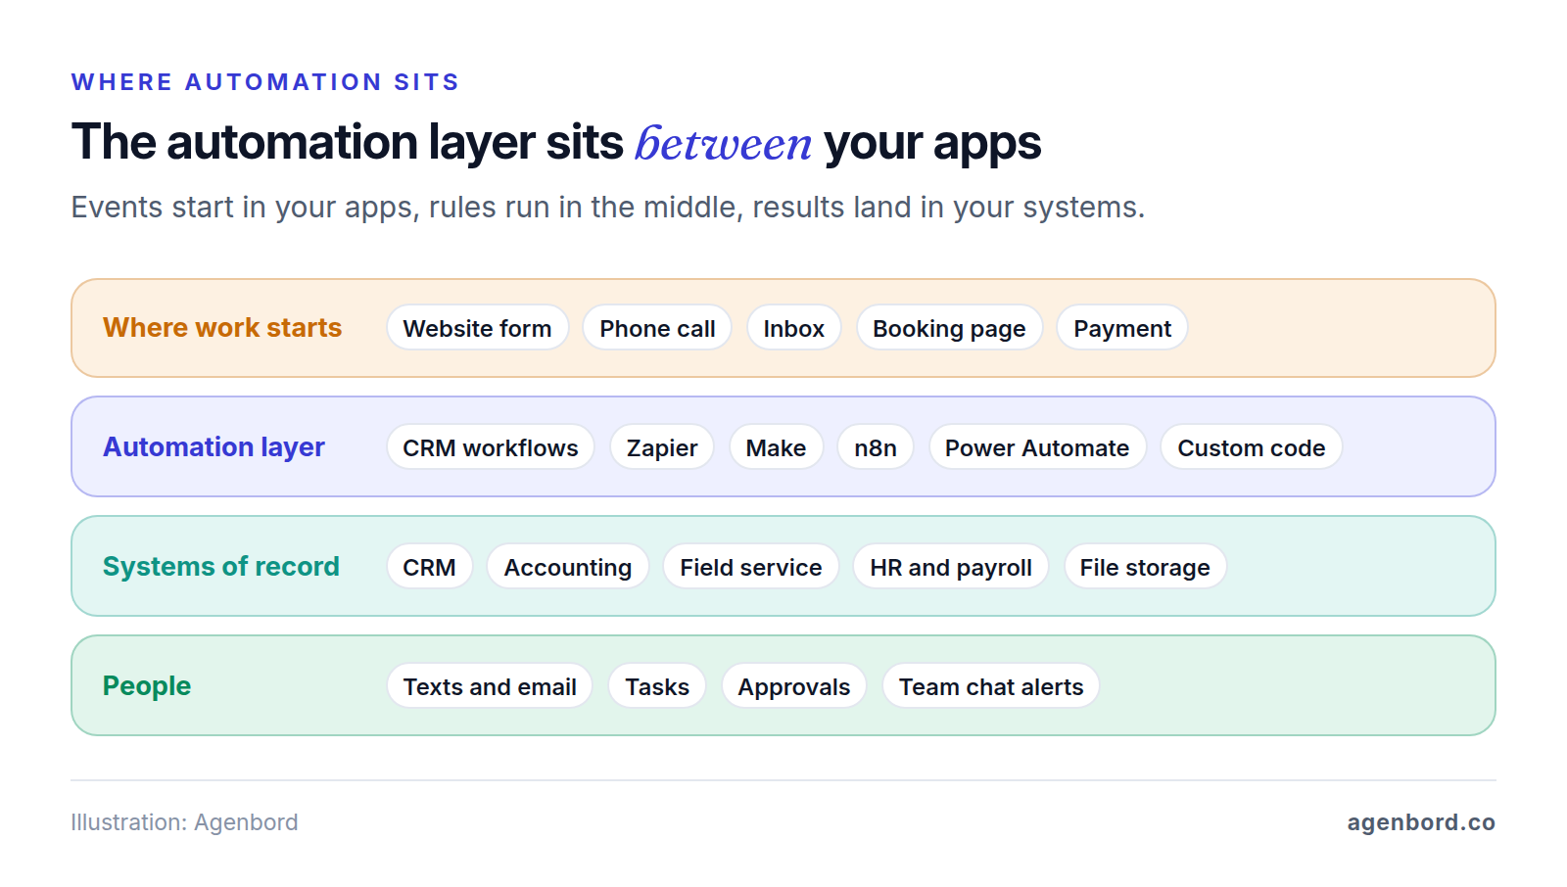Select the Tasks pill

pyautogui.click(x=657, y=686)
